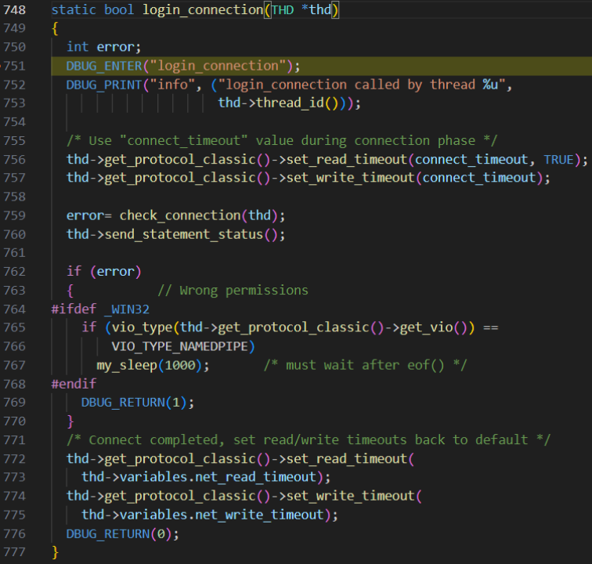Click line number 771 in the gutter
Image resolution: width=592 pixels, height=564 pixels.
(x=14, y=440)
